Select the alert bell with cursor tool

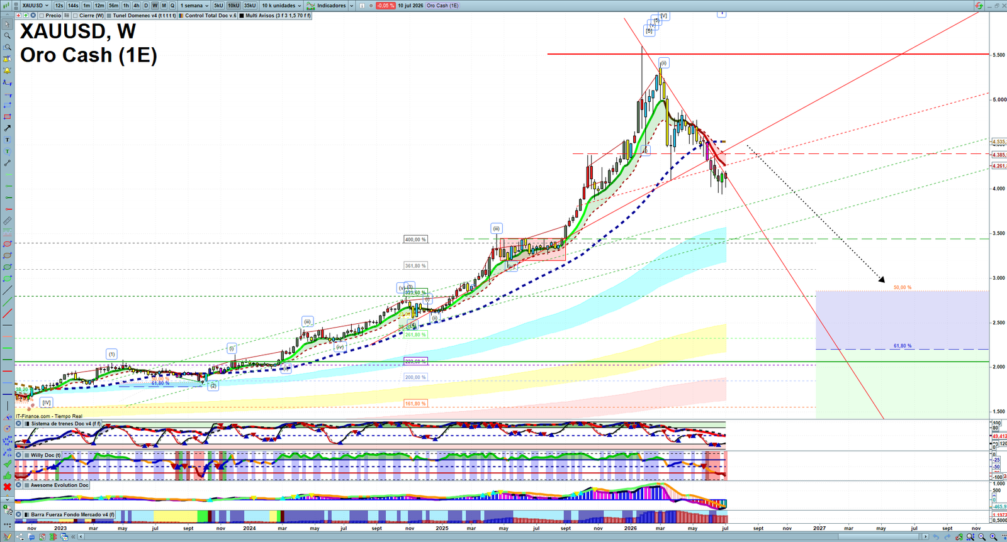pos(7,59)
